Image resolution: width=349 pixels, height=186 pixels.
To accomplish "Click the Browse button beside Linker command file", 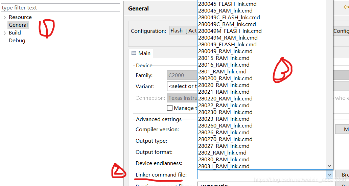I will point(342,175).
